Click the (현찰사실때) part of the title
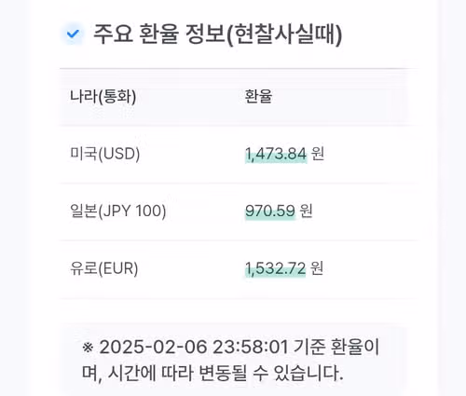Image resolution: width=466 pixels, height=396 pixels. pyautogui.click(x=284, y=34)
